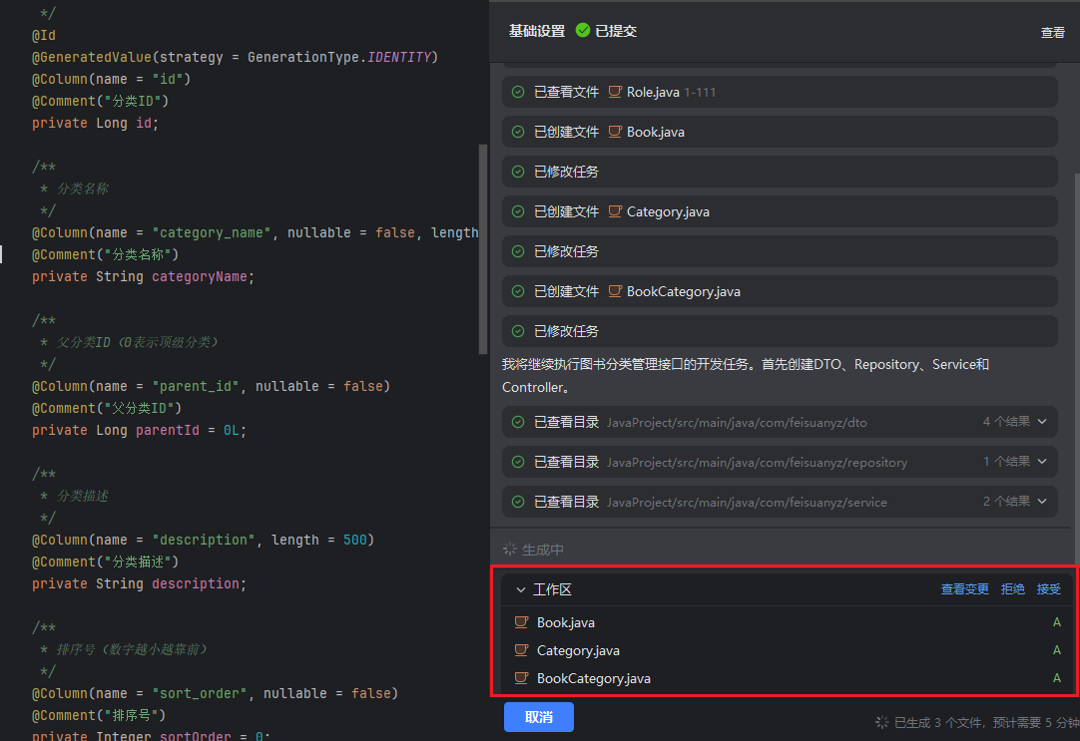Screen dimensions: 1080x741
Task: Click the code editor vertical scrollbar
Action: 483,249
